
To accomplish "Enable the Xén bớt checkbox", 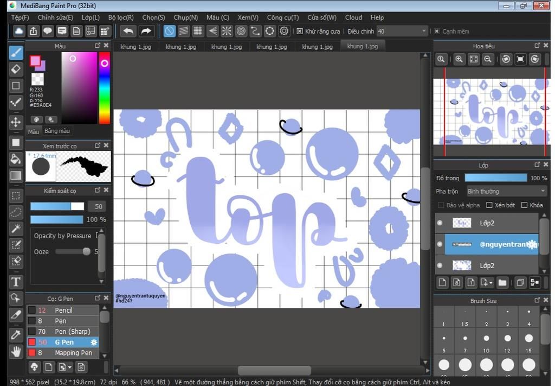I will [x=489, y=205].
